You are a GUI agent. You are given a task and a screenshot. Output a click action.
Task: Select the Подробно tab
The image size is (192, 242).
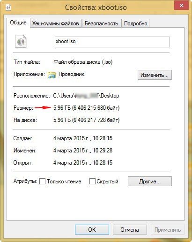coord(135,23)
